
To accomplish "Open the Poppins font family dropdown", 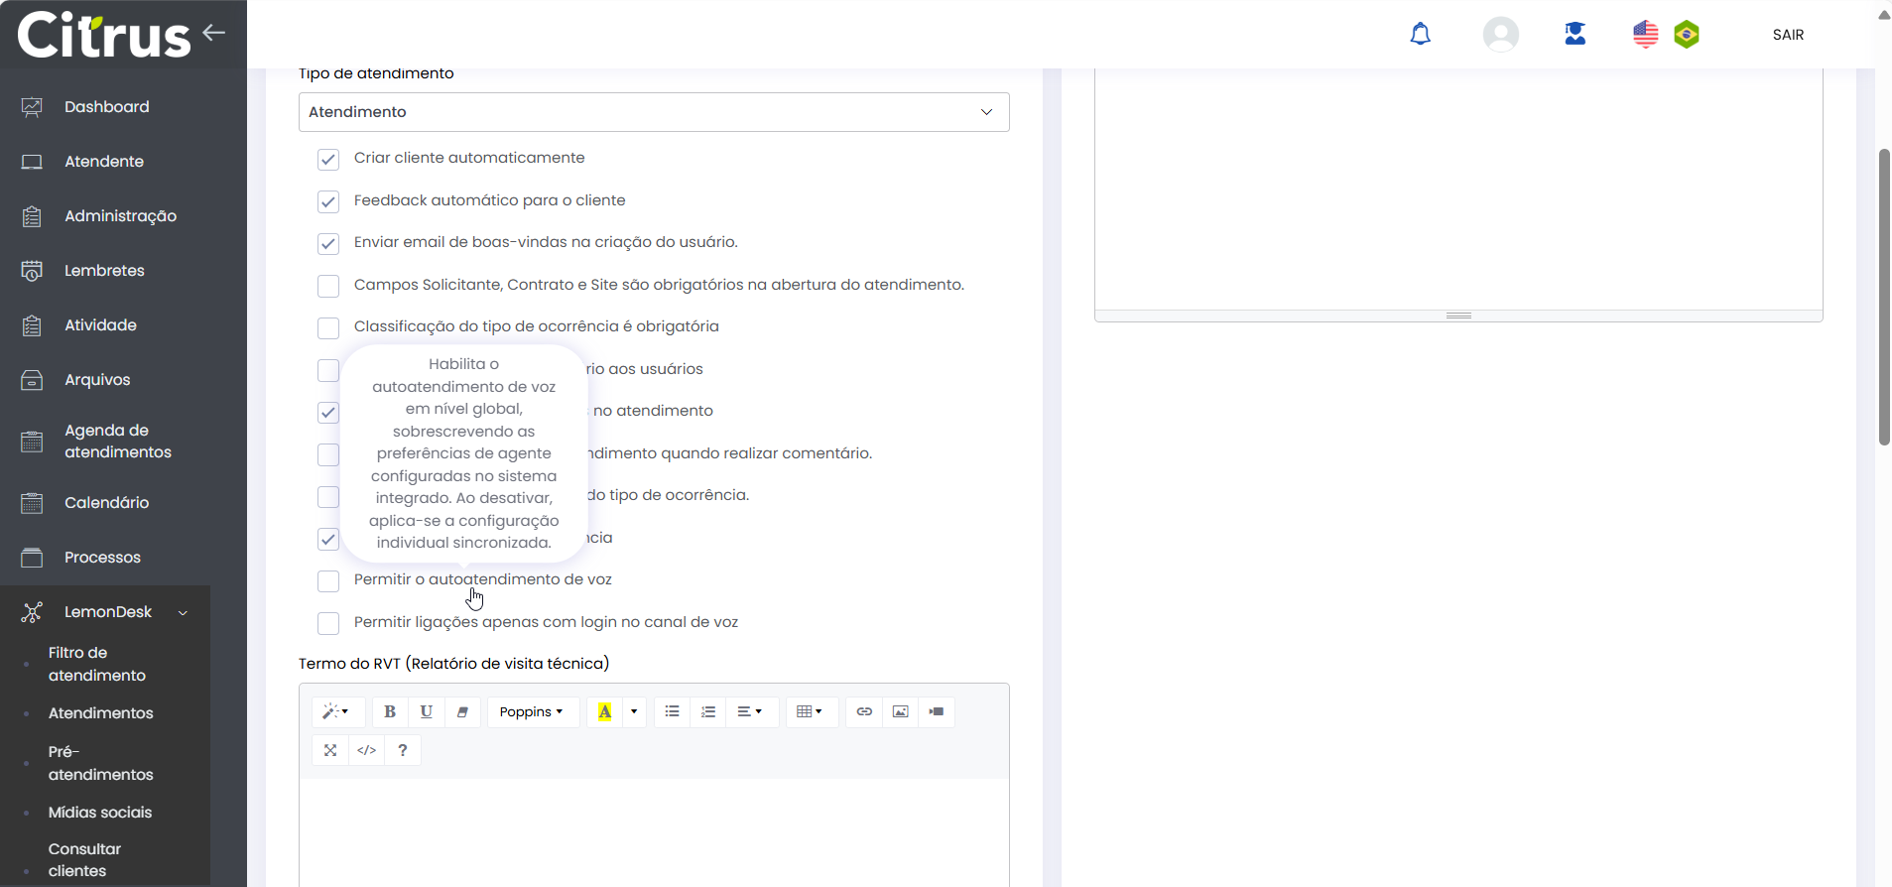I will [x=532, y=711].
